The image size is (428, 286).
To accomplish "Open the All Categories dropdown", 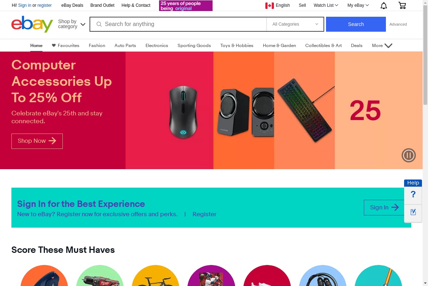I will pos(295,24).
